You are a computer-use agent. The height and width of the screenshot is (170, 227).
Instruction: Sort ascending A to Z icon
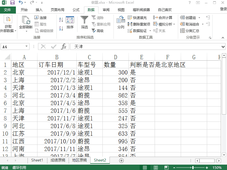point(61,20)
